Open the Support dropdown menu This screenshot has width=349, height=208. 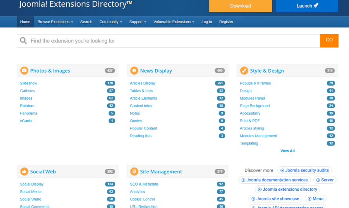coord(138,22)
